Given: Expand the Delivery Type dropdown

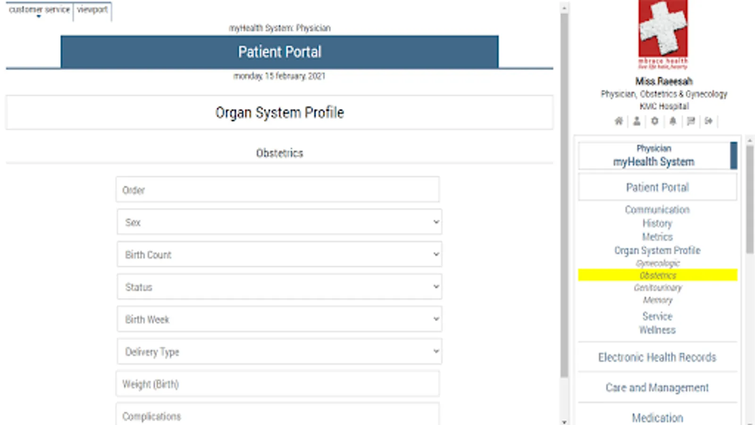Looking at the screenshot, I should 279,351.
